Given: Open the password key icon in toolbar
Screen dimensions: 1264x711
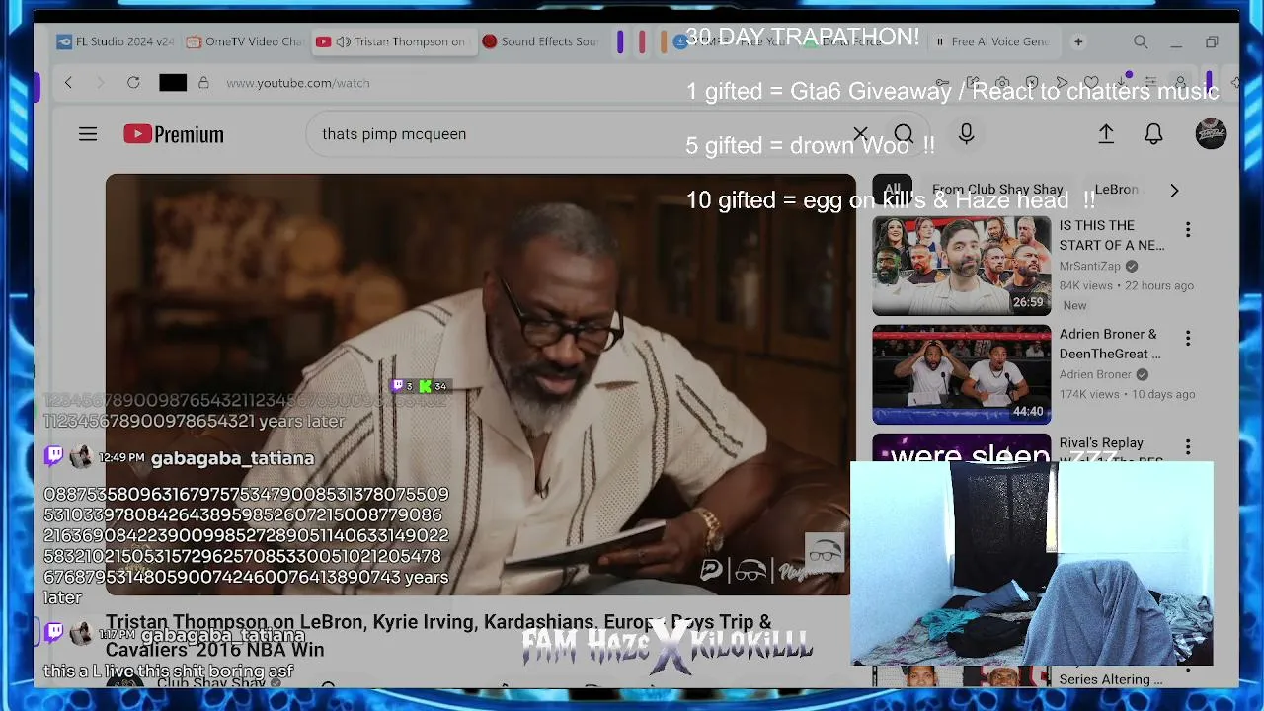Looking at the screenshot, I should [943, 83].
